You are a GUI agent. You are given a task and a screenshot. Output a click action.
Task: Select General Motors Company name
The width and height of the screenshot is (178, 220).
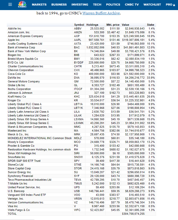[x=24, y=81]
